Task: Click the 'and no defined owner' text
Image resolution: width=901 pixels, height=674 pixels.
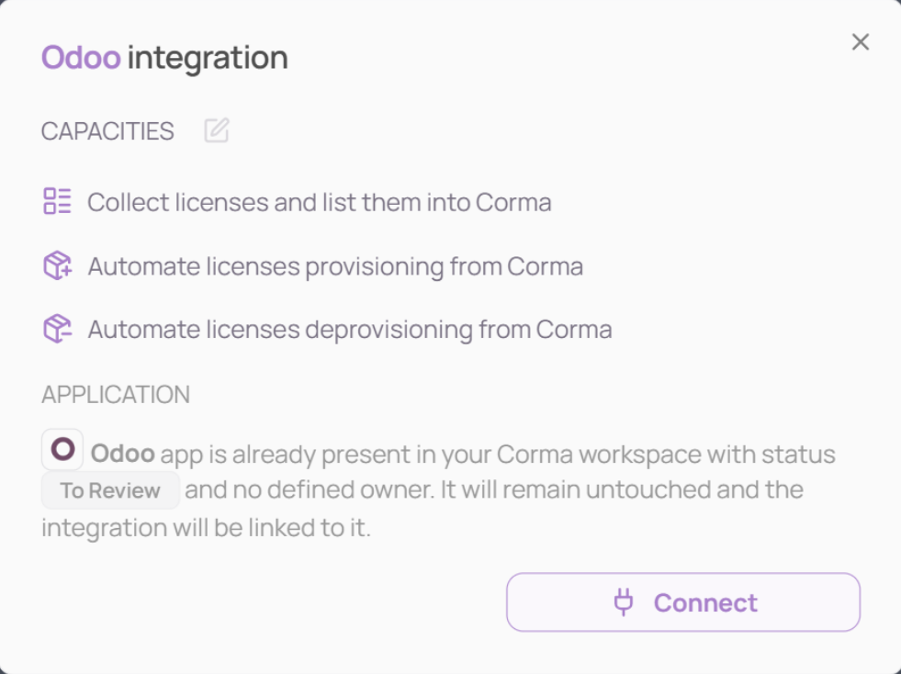Action: [310, 490]
